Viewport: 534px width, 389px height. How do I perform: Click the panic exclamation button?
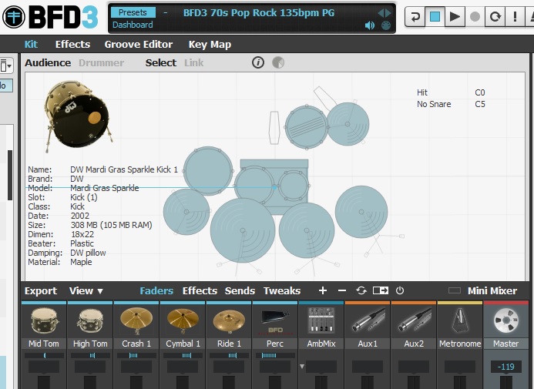515,16
